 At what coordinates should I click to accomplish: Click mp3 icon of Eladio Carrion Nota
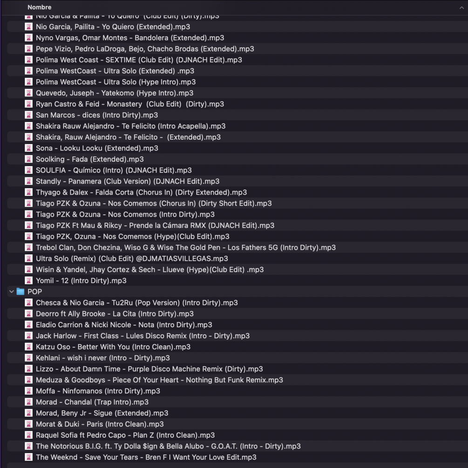point(29,325)
